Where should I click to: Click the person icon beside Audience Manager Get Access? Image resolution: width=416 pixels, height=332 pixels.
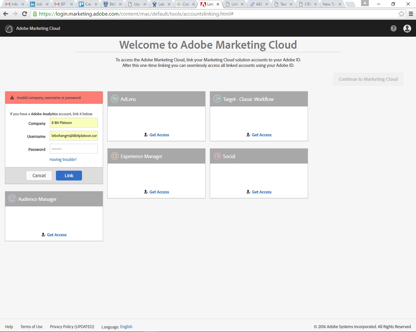click(x=44, y=235)
